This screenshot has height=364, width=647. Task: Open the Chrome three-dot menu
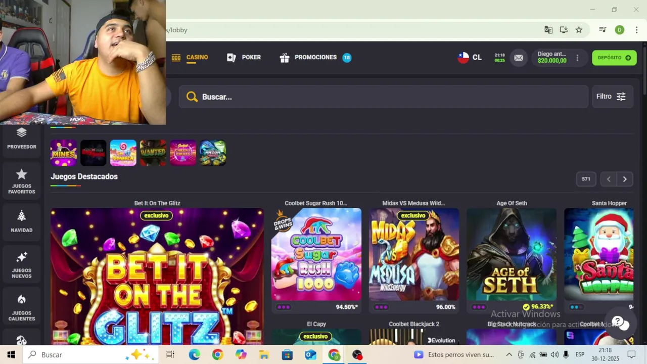tap(636, 30)
